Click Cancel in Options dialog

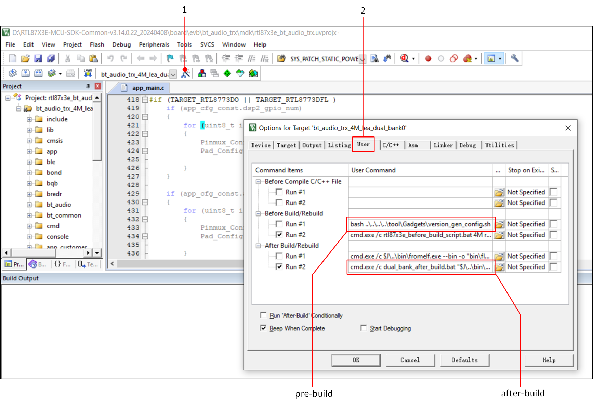tap(410, 360)
